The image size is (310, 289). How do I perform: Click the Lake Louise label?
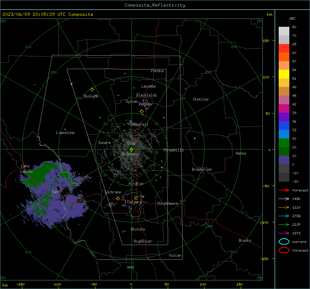click(27, 169)
